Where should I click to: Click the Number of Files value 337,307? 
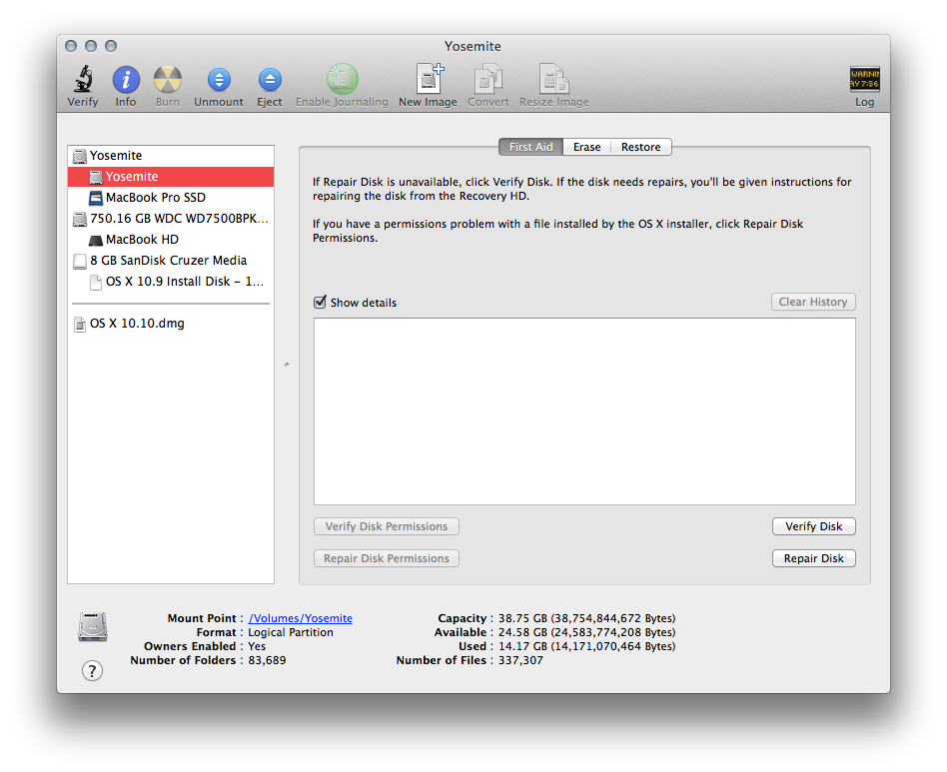[x=520, y=660]
